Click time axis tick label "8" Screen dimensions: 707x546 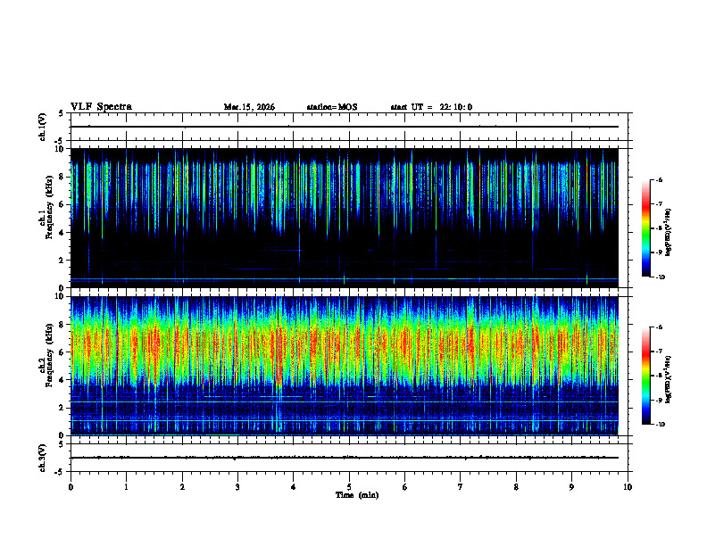click(x=516, y=487)
